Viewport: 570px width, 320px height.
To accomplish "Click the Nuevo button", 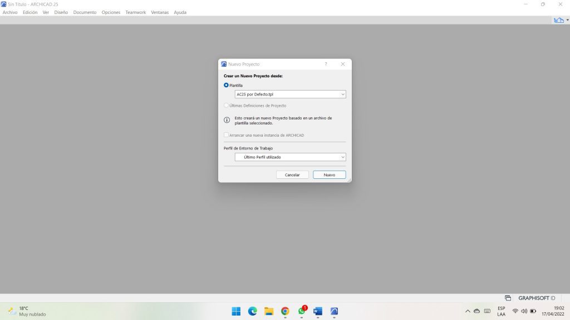I will point(329,174).
